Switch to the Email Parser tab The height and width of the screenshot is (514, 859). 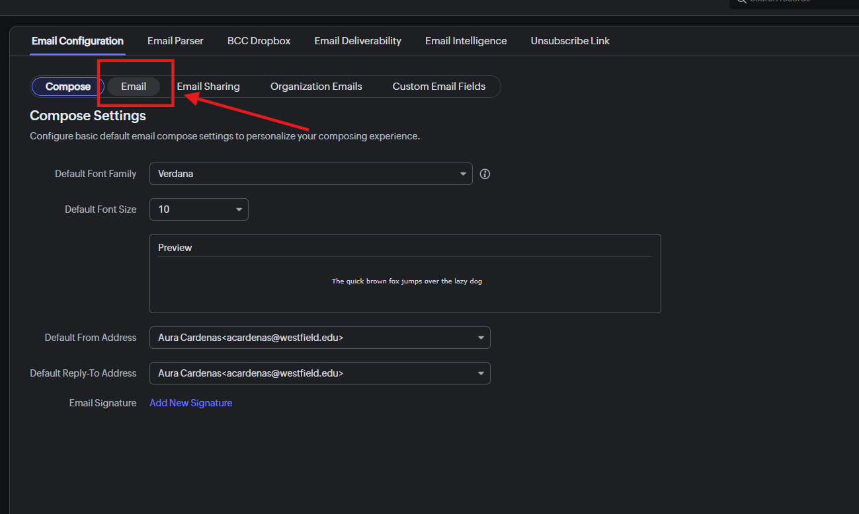(x=175, y=41)
